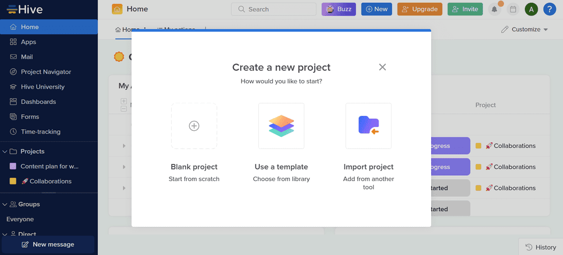
Task: Click yellow swatch beside sidebar Collaborations
Action: tap(13, 182)
